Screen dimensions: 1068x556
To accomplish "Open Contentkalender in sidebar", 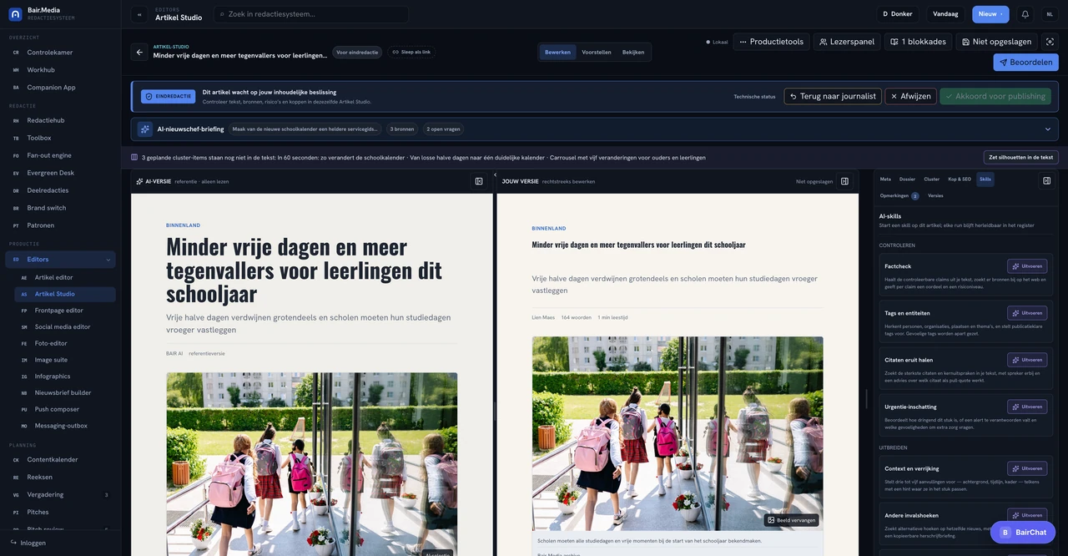I will tap(60, 459).
